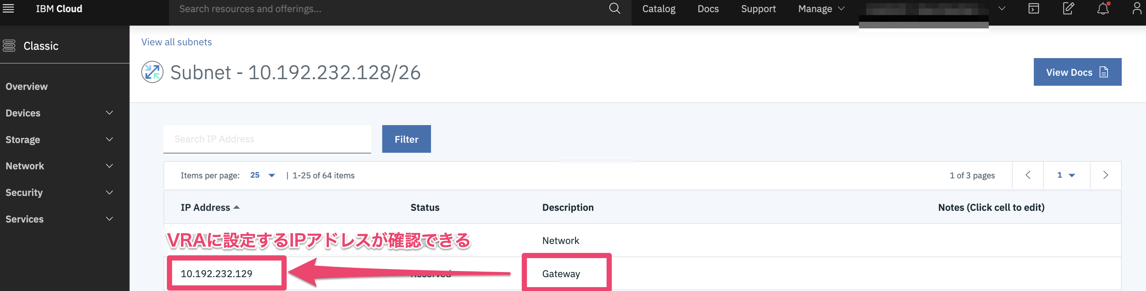Expand the Storage sidebar section
This screenshot has height=291, width=1146.
pyautogui.click(x=59, y=140)
